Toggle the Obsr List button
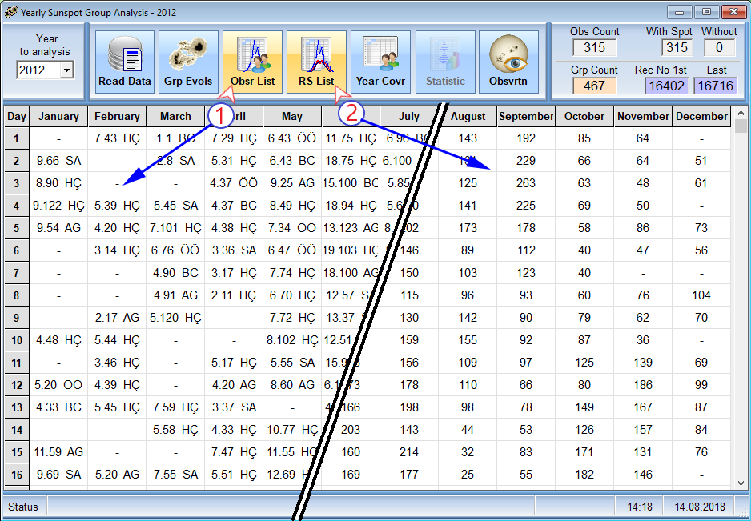 point(252,62)
